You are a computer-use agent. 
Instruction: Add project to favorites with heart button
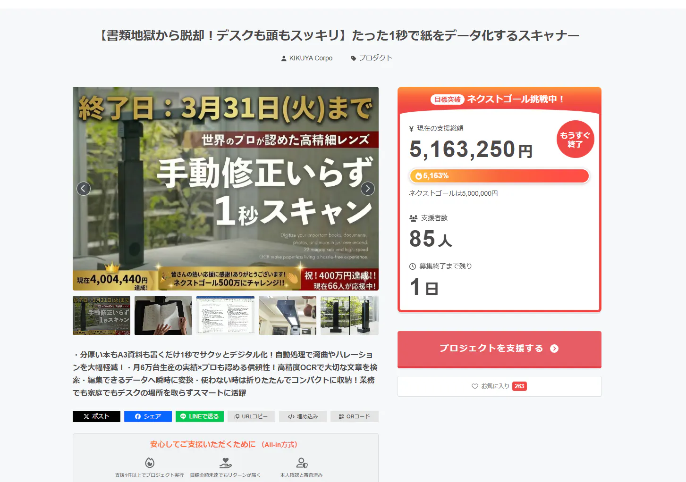tap(499, 386)
